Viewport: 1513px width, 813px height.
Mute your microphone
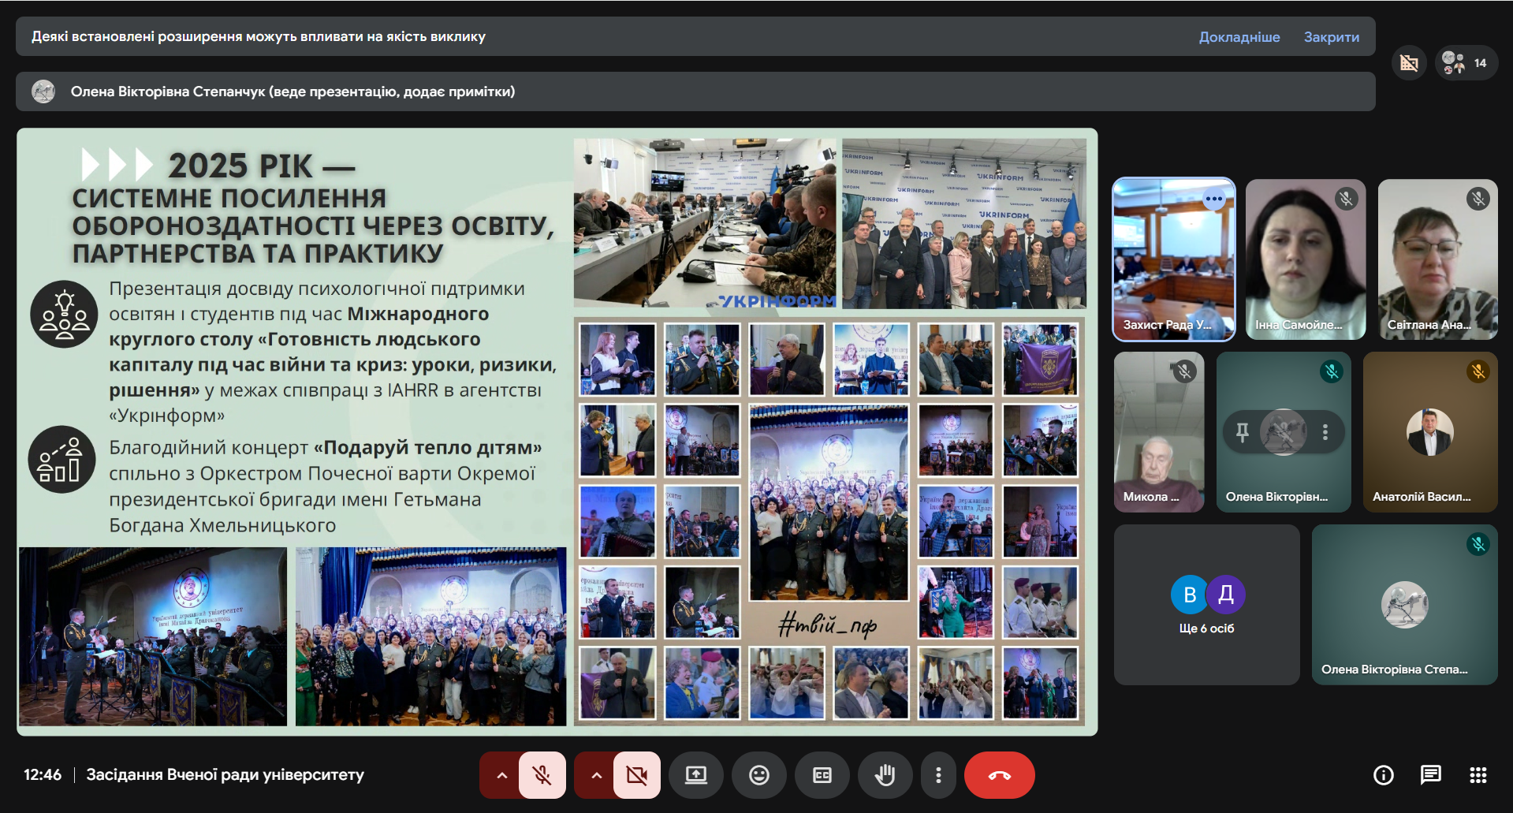pos(542,775)
